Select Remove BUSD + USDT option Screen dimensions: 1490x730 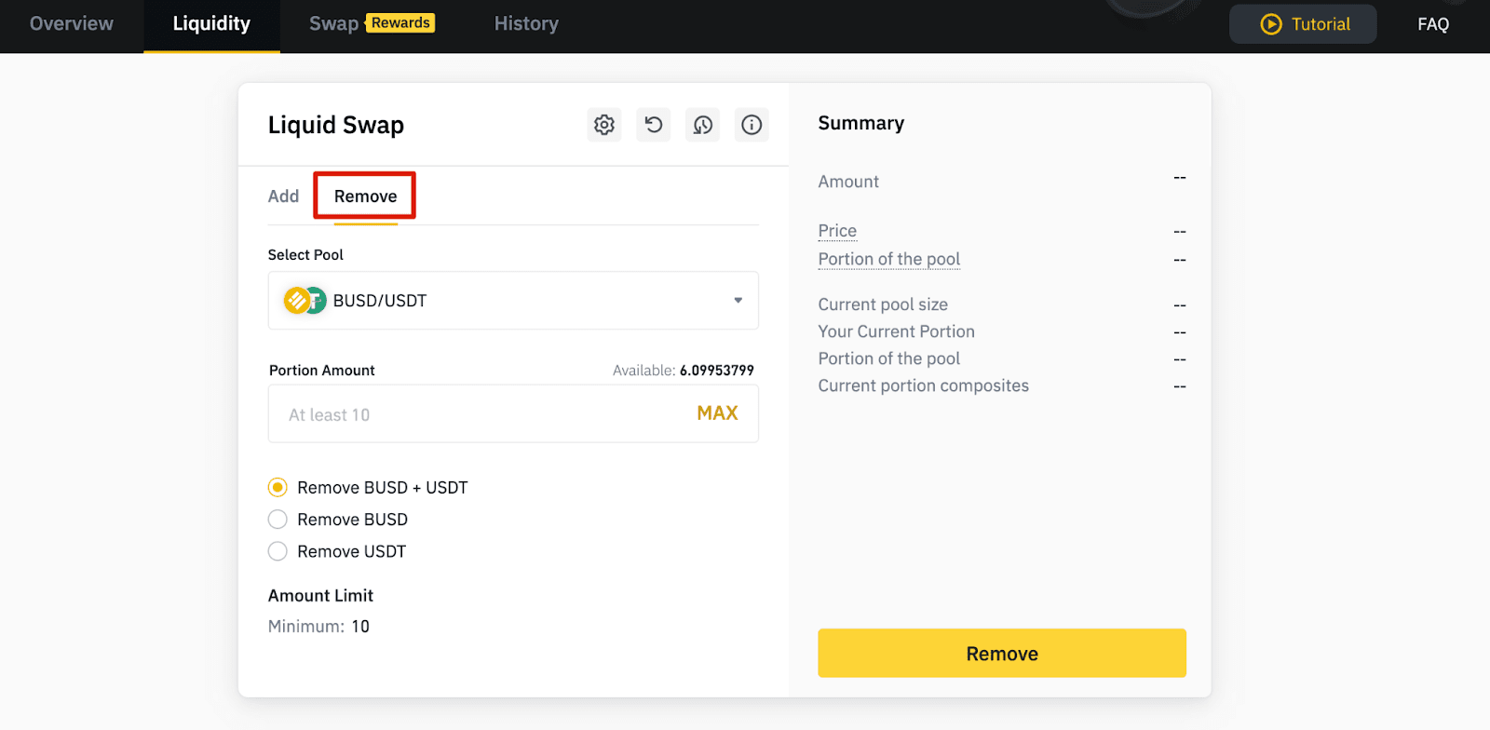point(278,488)
